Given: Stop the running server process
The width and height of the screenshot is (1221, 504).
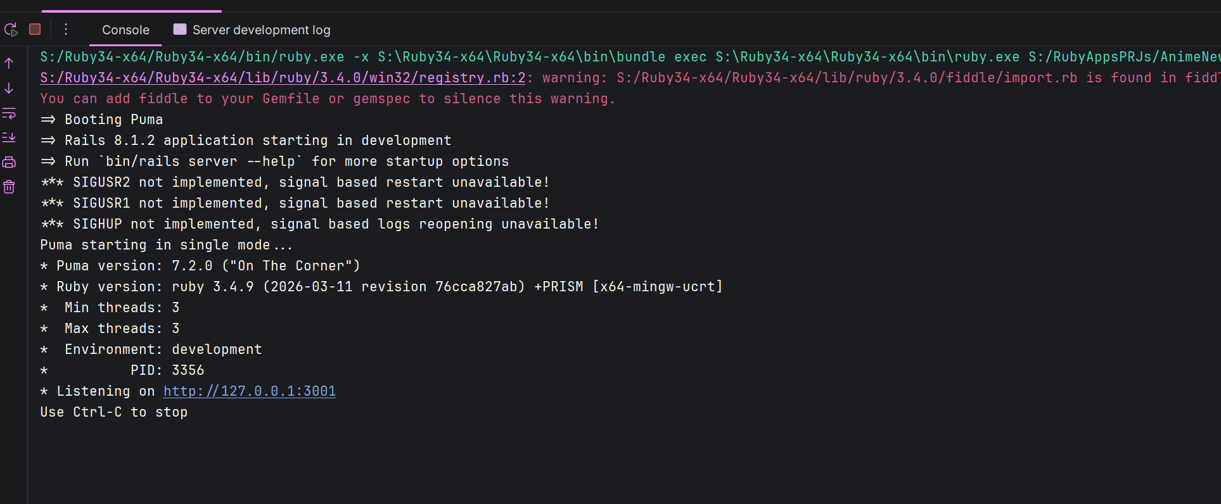Looking at the screenshot, I should 35,30.
